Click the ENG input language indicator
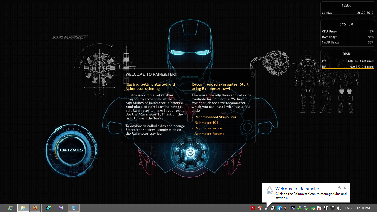This screenshot has width=377, height=212. coord(348,208)
